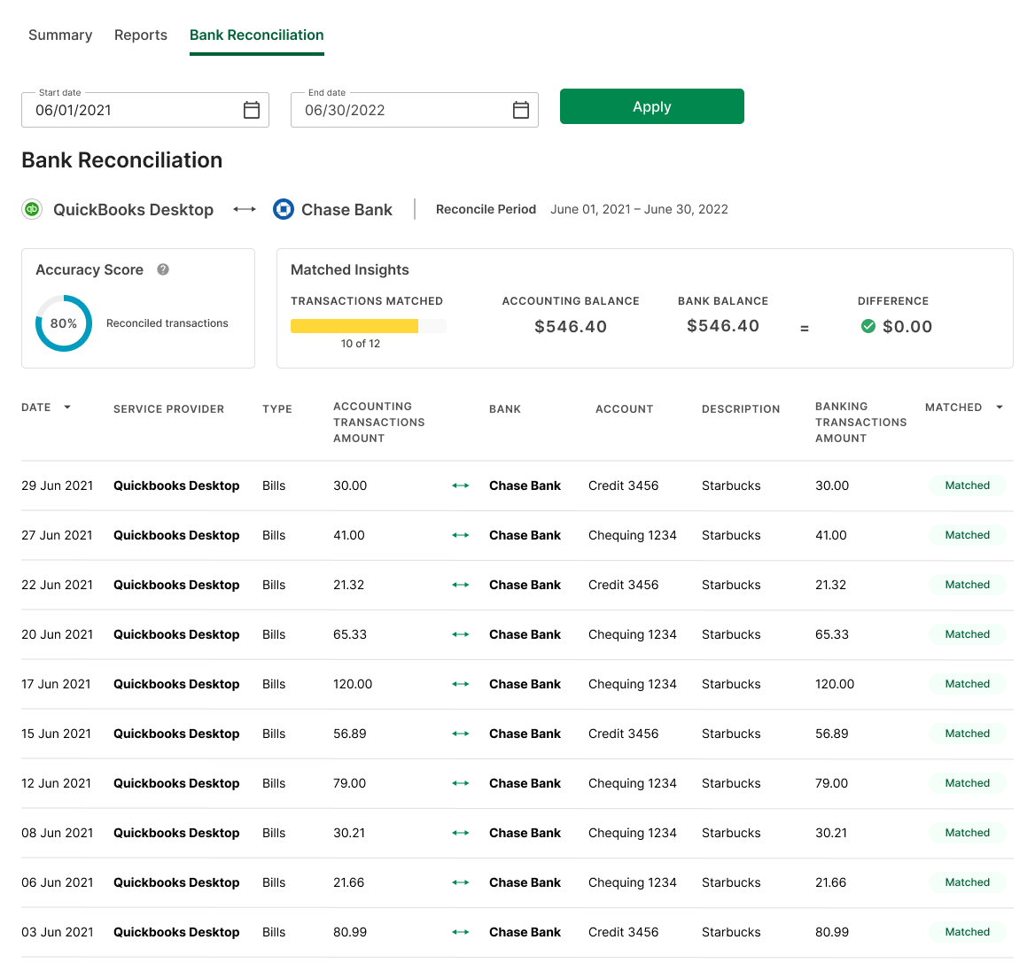The height and width of the screenshot is (971, 1035).
Task: Click the SERVICE PROVIDER column header
Action: coord(169,409)
